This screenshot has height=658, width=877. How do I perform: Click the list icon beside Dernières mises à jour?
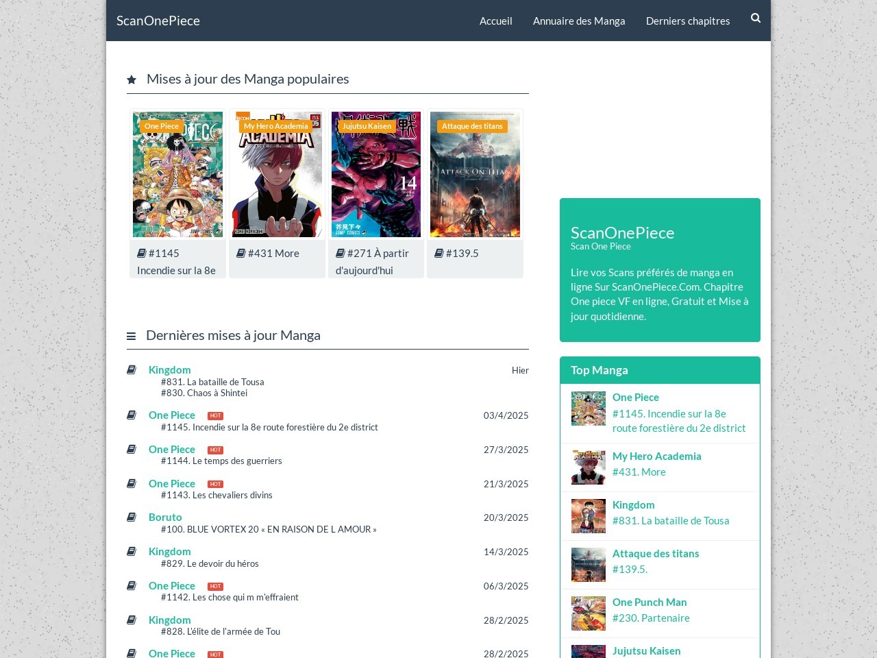(x=131, y=336)
